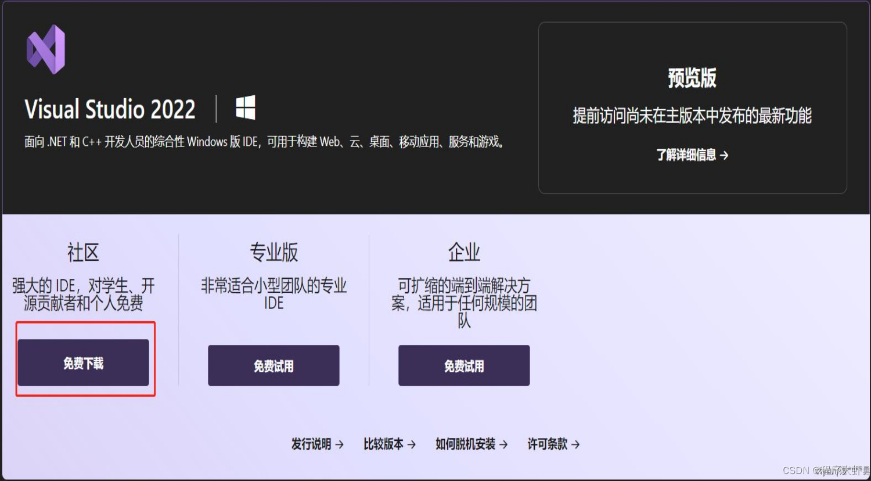Click the description starting 可扩缩的端到端解决方案
Screen dimensions: 871x481
(464, 303)
